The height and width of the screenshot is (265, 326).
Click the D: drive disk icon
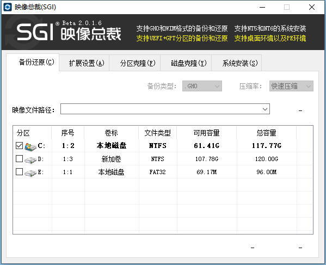[x=30, y=159]
